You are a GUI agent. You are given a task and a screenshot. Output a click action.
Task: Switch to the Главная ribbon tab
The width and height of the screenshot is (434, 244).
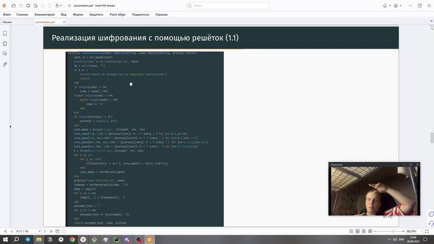(x=22, y=14)
